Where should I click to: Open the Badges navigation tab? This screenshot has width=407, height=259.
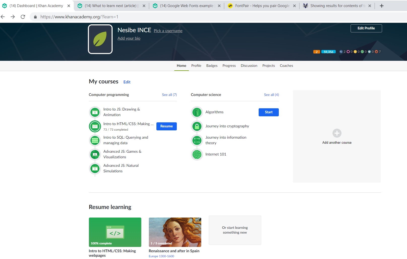pyautogui.click(x=212, y=66)
